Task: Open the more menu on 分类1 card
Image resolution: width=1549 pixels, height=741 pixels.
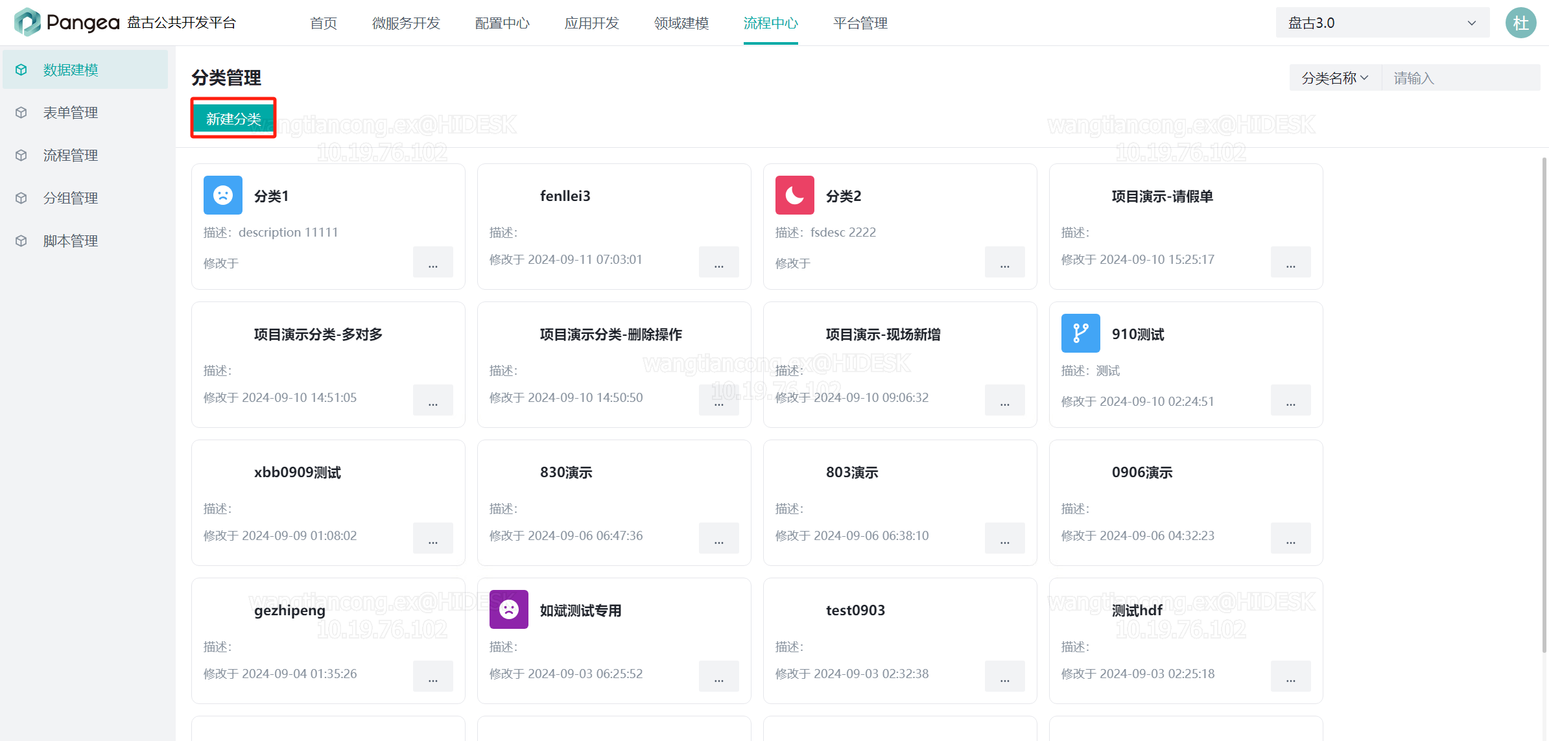Action: (x=433, y=262)
